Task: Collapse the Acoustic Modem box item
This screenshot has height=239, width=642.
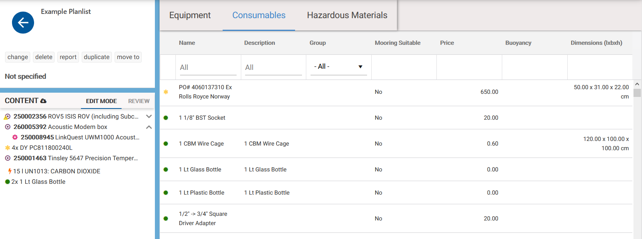Action: 149,127
